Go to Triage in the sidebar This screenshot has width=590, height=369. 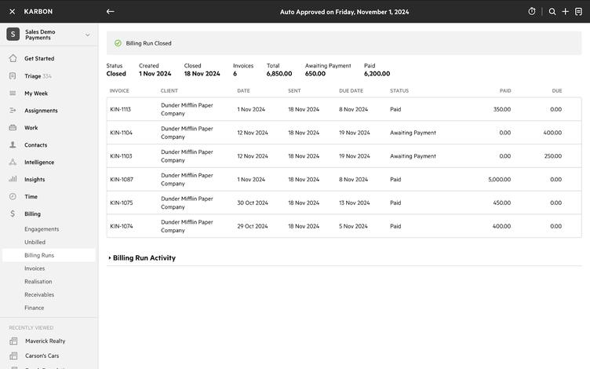point(32,76)
